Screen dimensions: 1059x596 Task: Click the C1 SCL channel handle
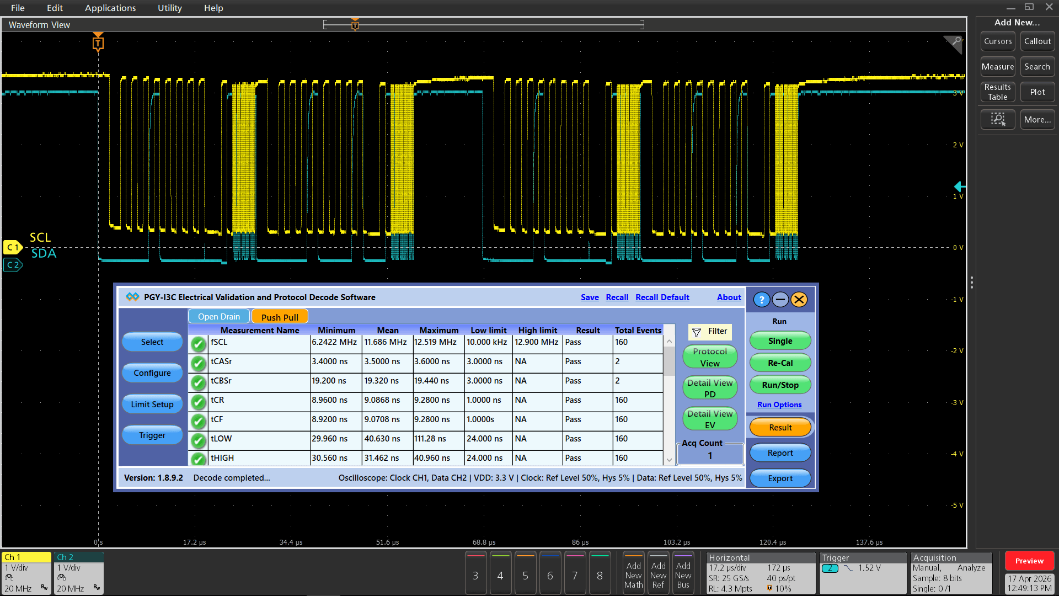tap(12, 247)
